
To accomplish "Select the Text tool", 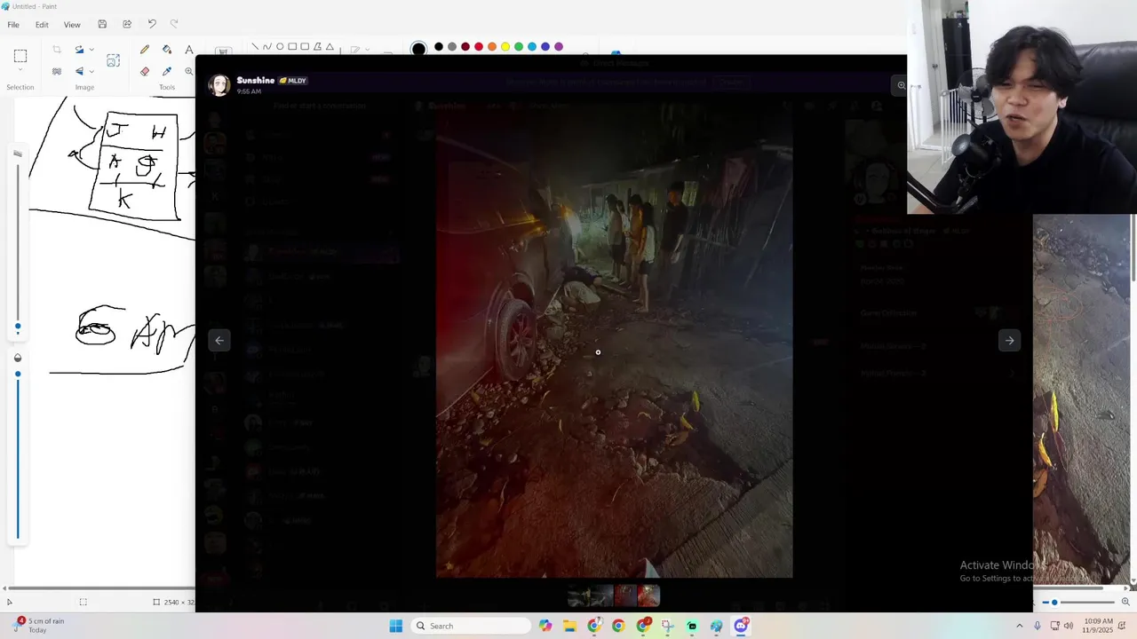I will 188,50.
